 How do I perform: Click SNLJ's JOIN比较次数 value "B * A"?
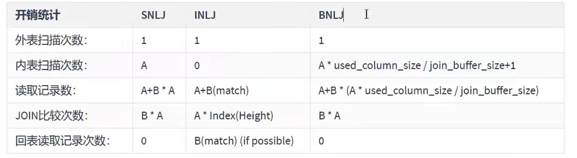pyautogui.click(x=152, y=116)
